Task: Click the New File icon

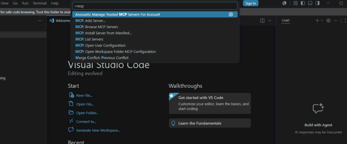Action: tap(71, 95)
